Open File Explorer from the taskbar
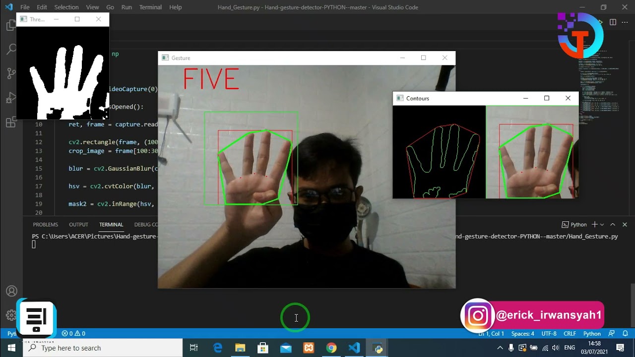The height and width of the screenshot is (357, 635). (x=240, y=348)
